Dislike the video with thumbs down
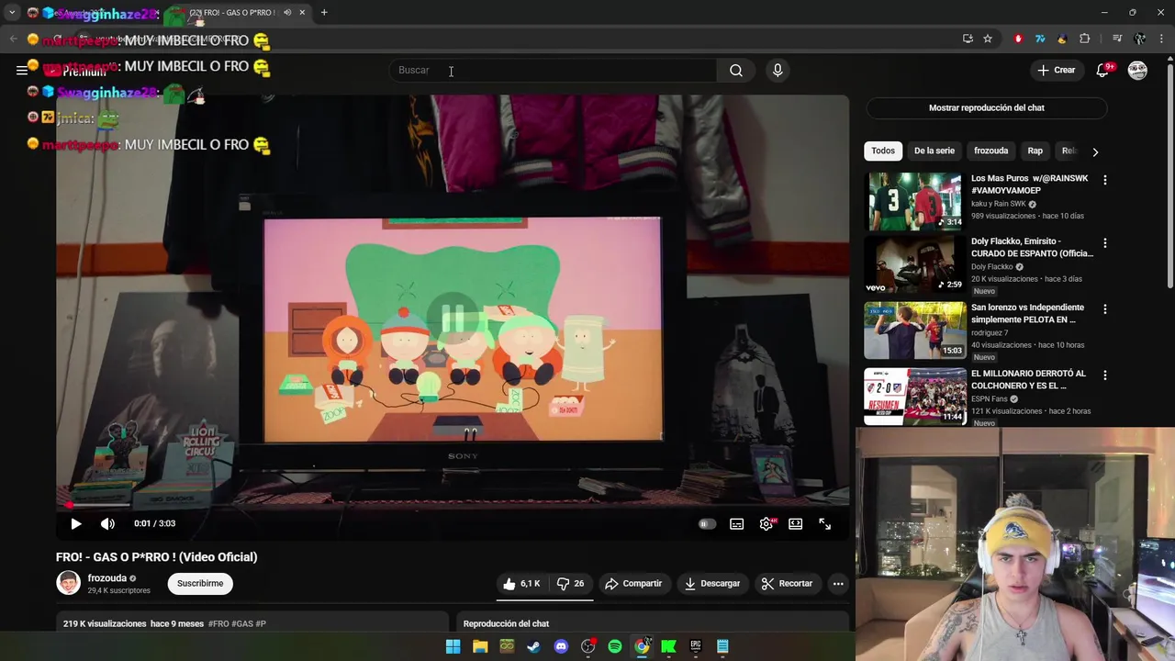The height and width of the screenshot is (661, 1175). 571,584
